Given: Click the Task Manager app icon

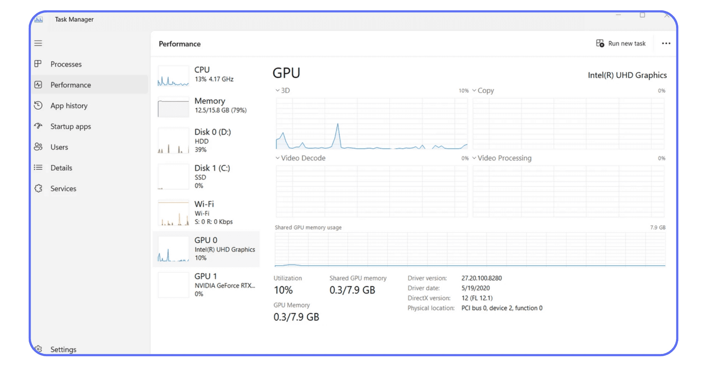Looking at the screenshot, I should point(38,19).
